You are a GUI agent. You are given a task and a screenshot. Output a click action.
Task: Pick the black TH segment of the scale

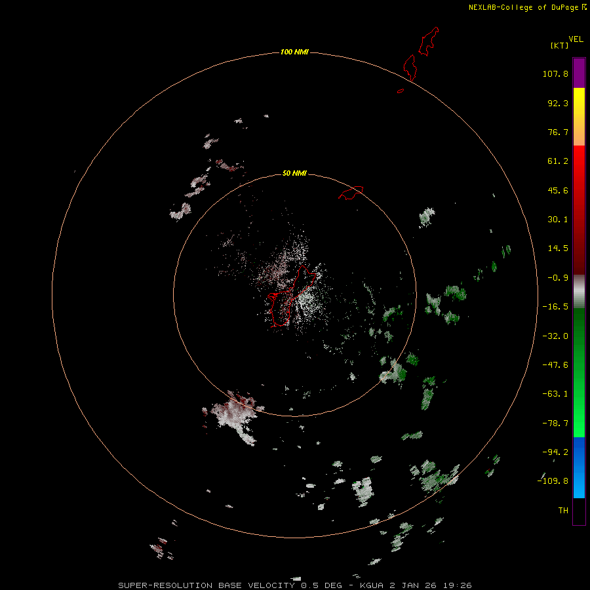click(579, 511)
